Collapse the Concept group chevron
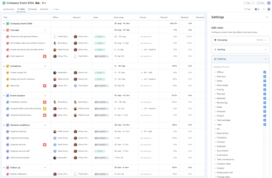Viewport: 272px width, 178px height. 4,30
